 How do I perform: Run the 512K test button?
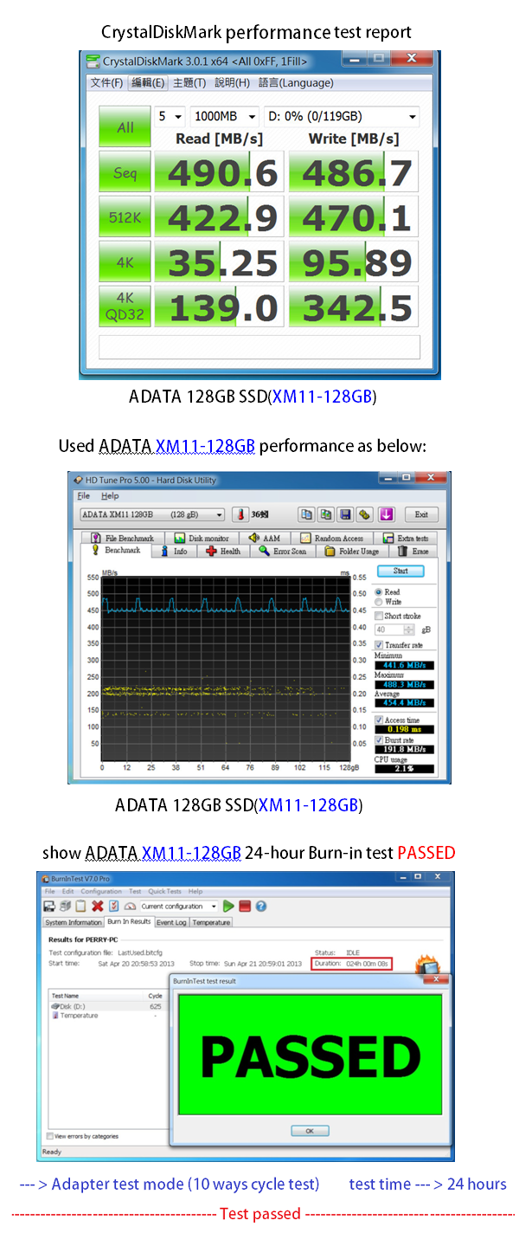tap(125, 217)
